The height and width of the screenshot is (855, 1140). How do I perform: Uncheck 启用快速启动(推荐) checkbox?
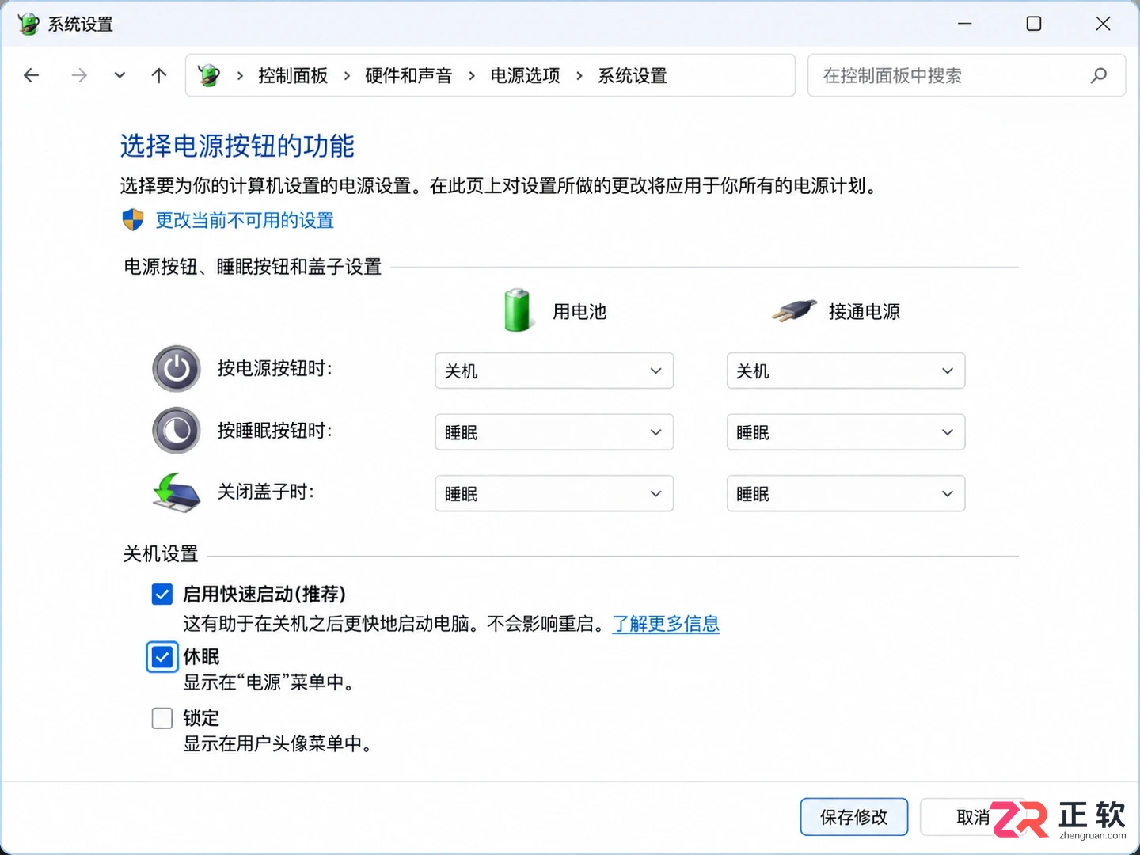point(162,594)
